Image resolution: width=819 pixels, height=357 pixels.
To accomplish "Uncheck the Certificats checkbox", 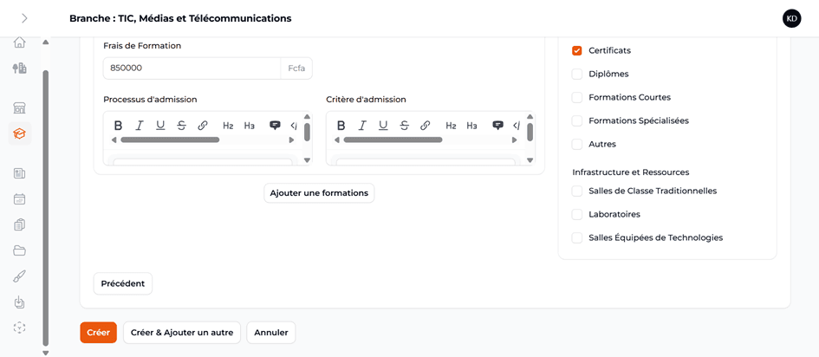I will (x=577, y=51).
